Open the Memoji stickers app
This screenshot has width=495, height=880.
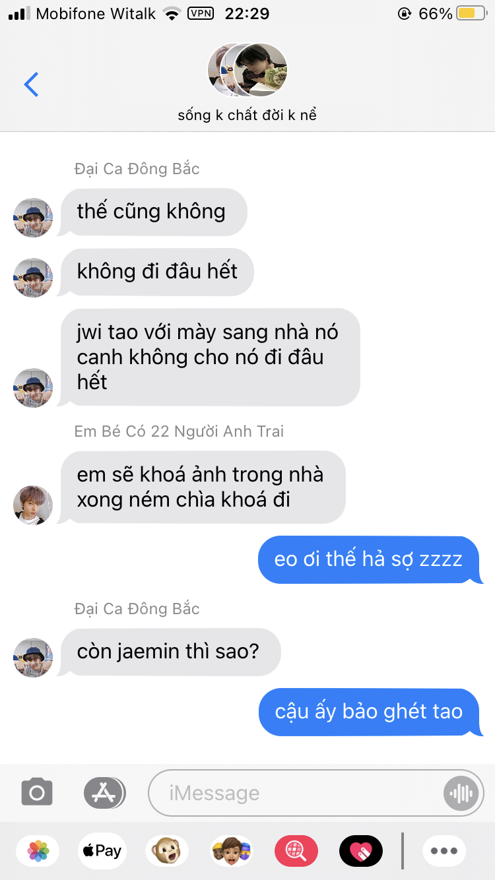(x=231, y=851)
